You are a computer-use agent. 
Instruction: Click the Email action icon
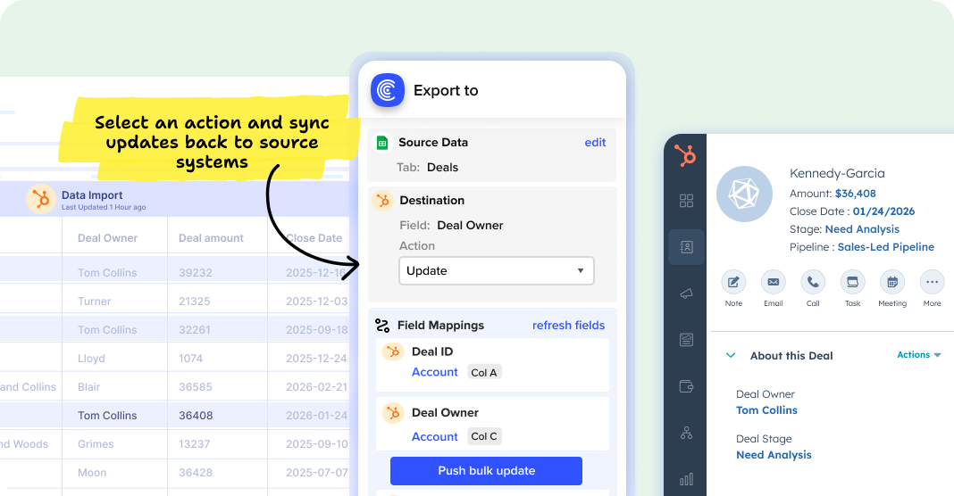(774, 282)
